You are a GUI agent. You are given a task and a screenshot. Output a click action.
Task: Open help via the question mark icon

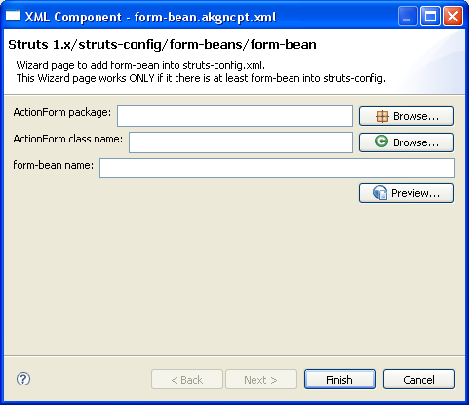click(23, 379)
